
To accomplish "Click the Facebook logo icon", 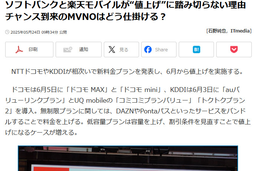I will click(x=148, y=49).
